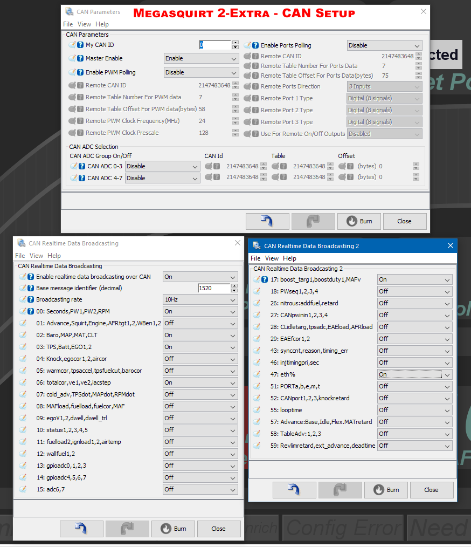
Task: Open Enable PWM Polling dropdown
Action: tap(202, 73)
